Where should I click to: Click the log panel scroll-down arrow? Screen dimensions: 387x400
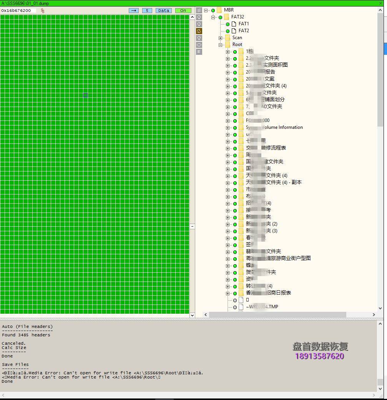coord(380,389)
